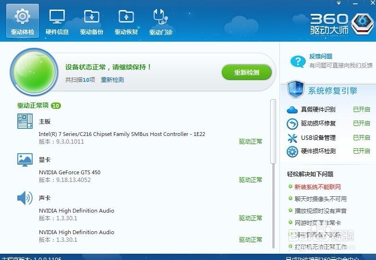The width and height of the screenshot is (376, 260).
Task: Open 新装系统不能联网 help link
Action: click(x=317, y=187)
